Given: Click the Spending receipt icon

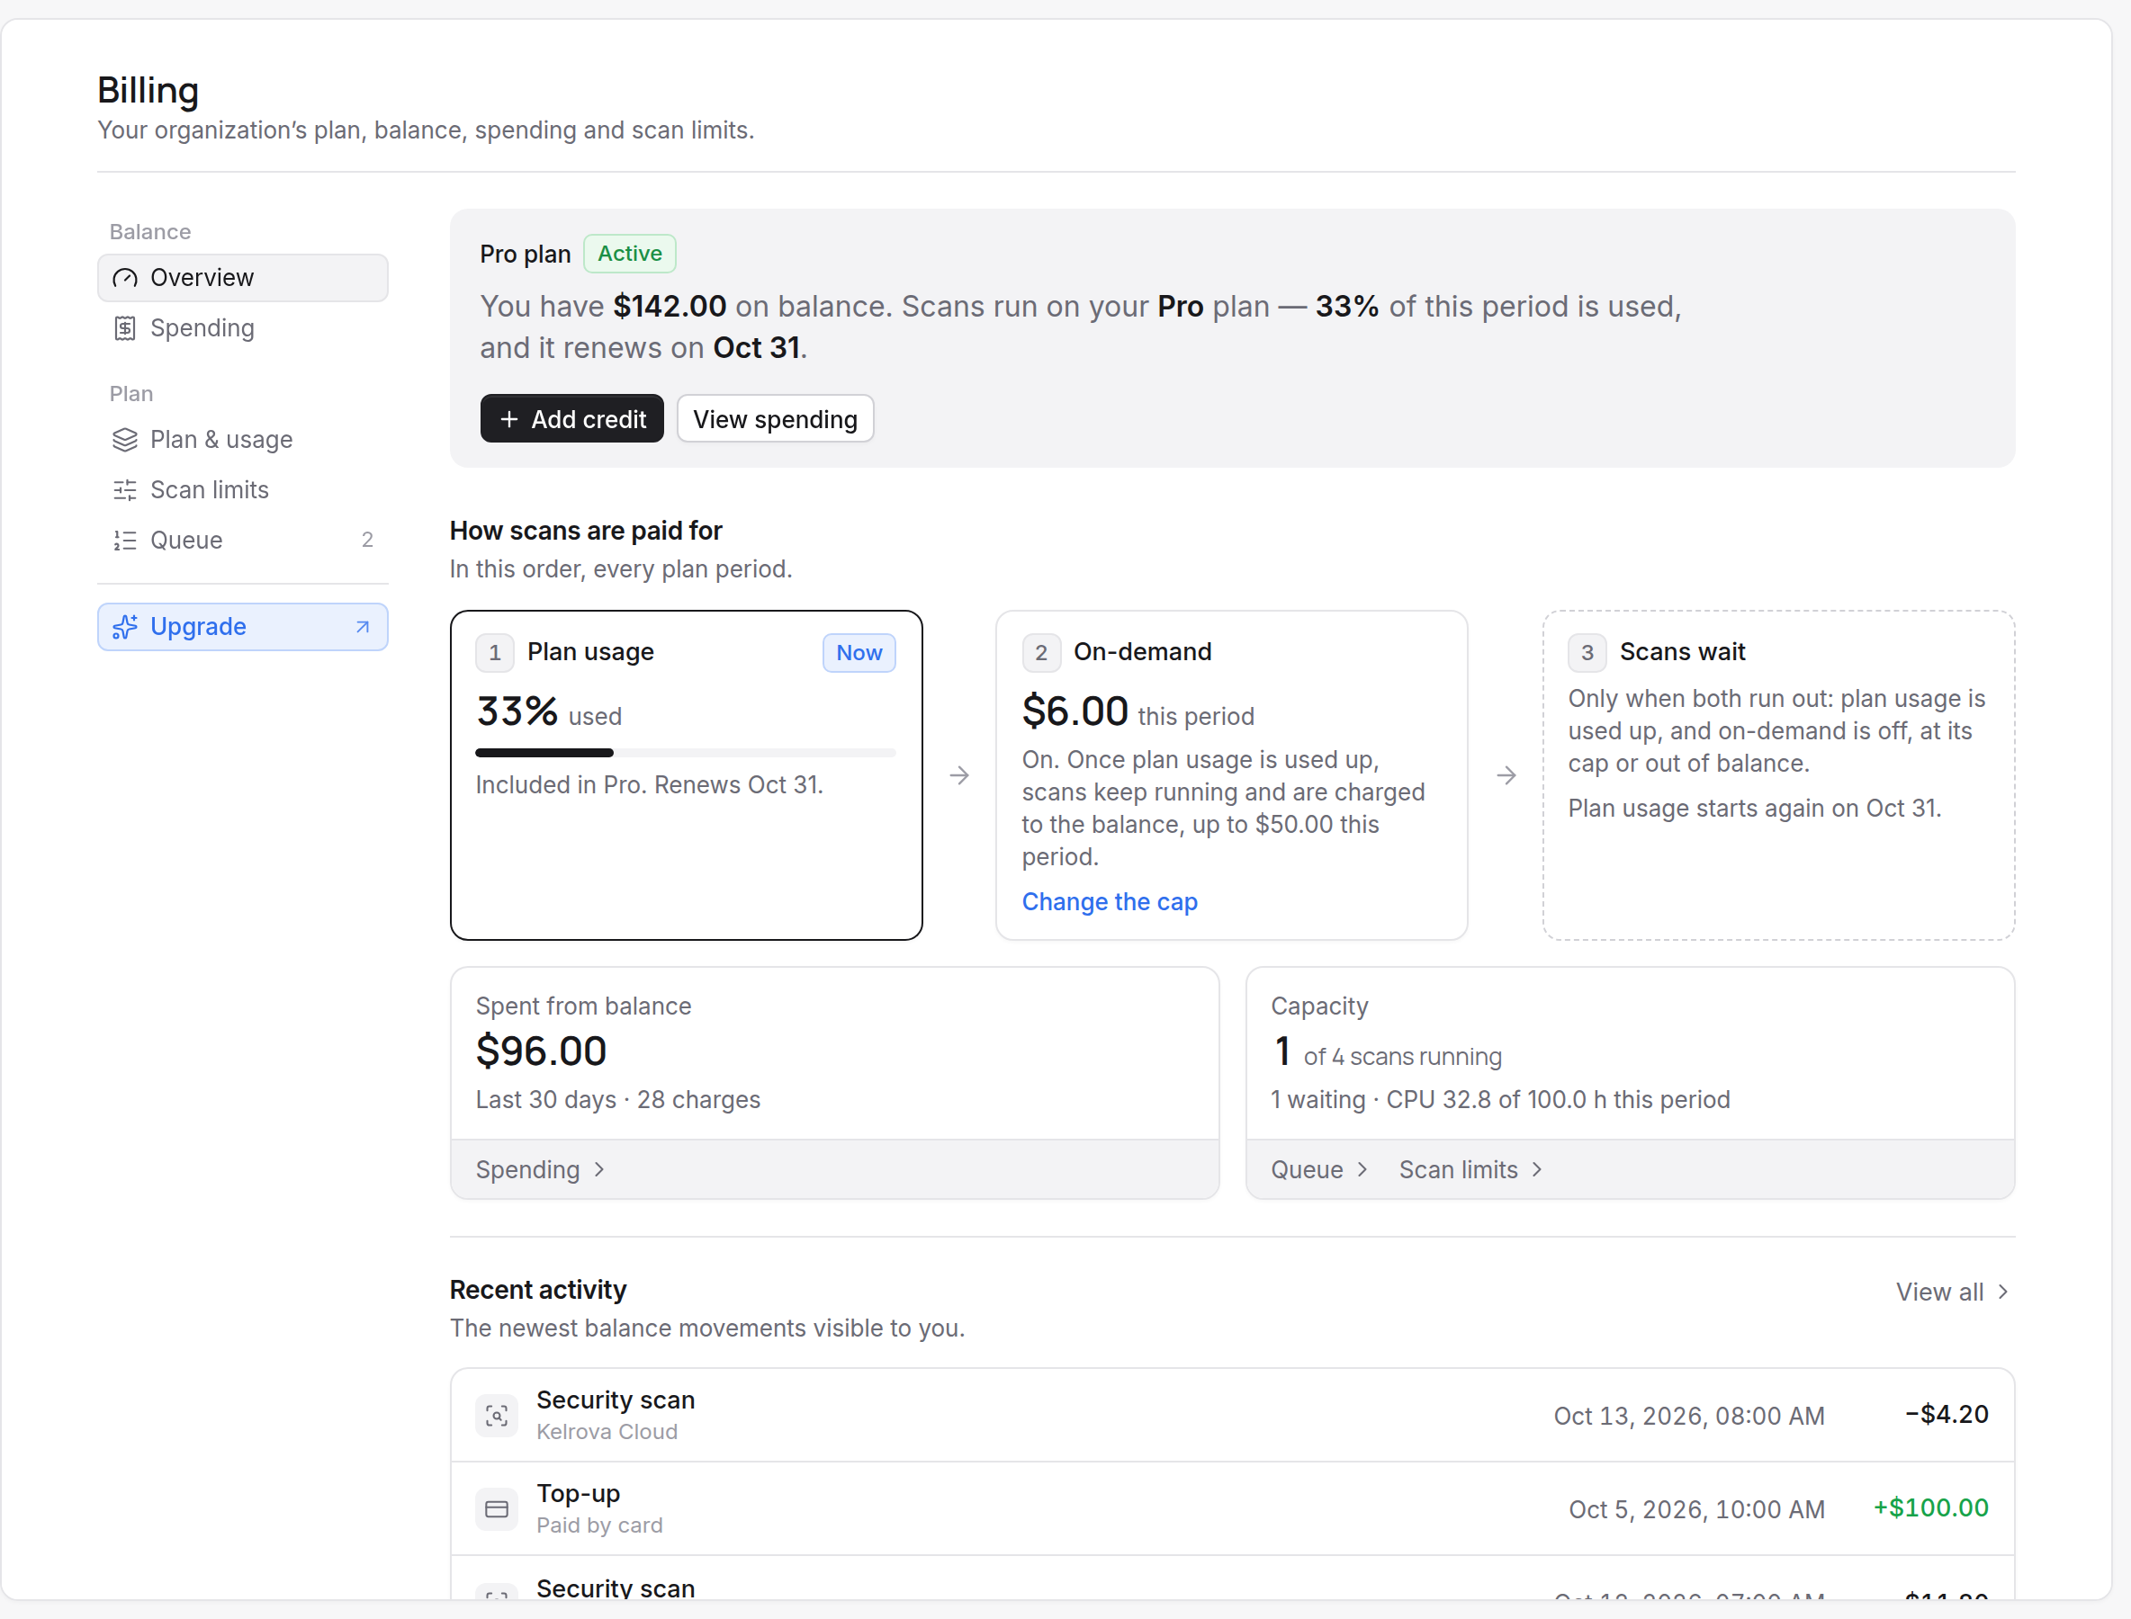Looking at the screenshot, I should coord(125,328).
